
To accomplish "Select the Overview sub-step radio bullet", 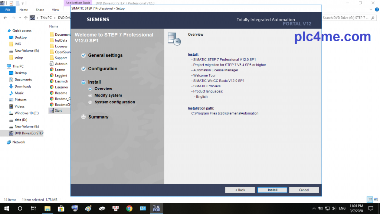I will click(90, 89).
